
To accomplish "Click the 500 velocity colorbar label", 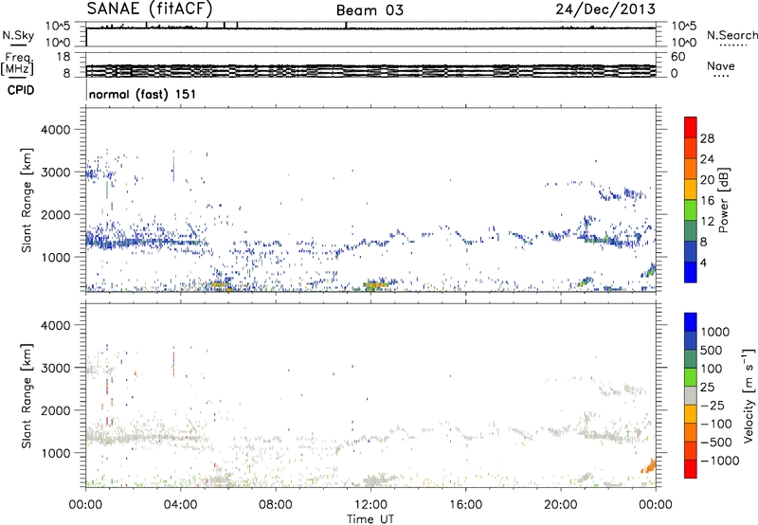I will [x=712, y=350].
